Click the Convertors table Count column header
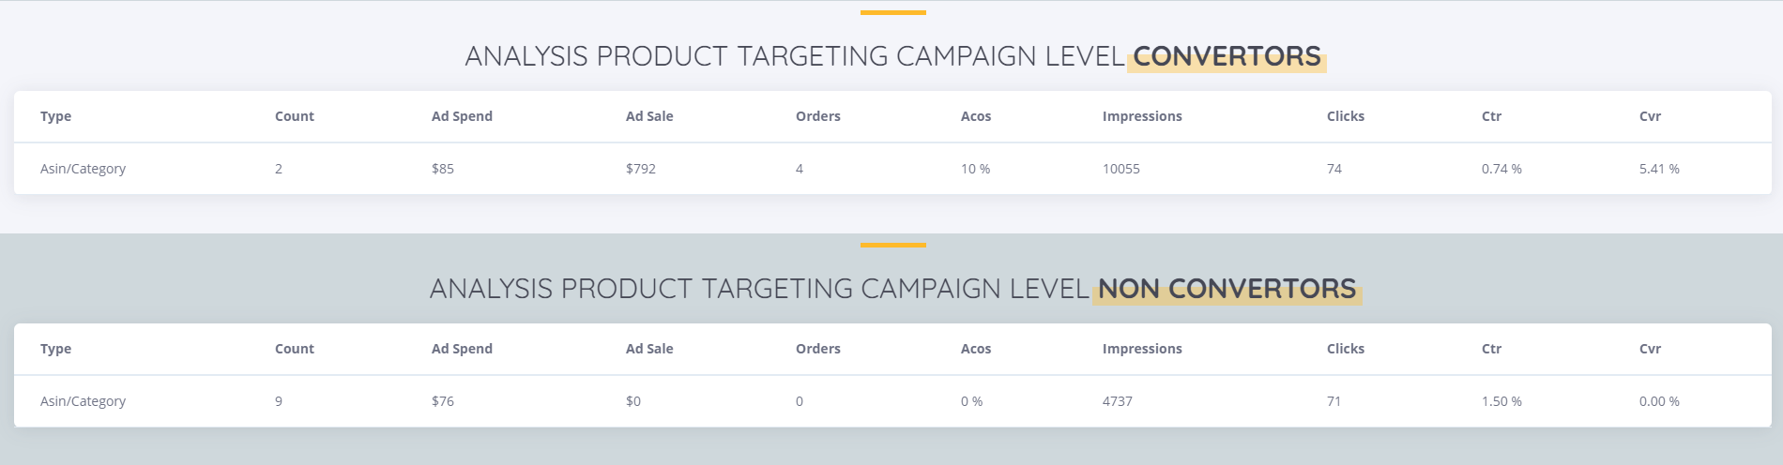The image size is (1783, 465). pyautogui.click(x=294, y=116)
